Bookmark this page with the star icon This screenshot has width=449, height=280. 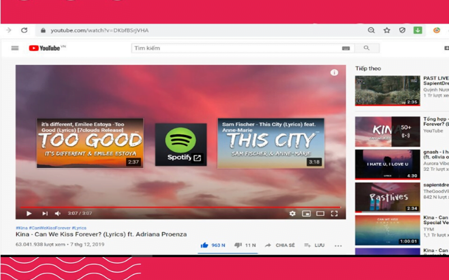(x=387, y=30)
